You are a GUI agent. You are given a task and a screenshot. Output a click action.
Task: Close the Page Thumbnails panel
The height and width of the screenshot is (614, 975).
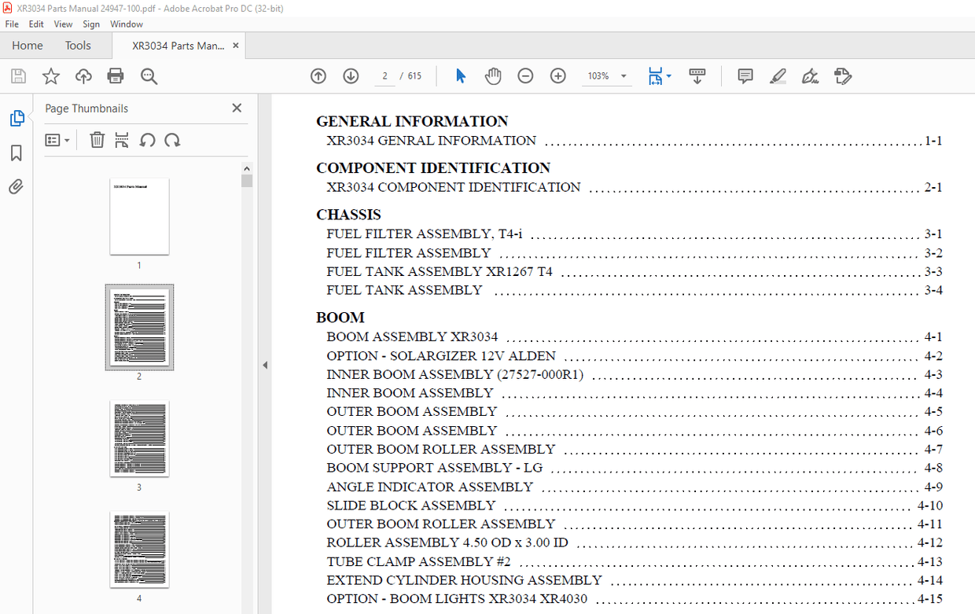[x=237, y=108]
